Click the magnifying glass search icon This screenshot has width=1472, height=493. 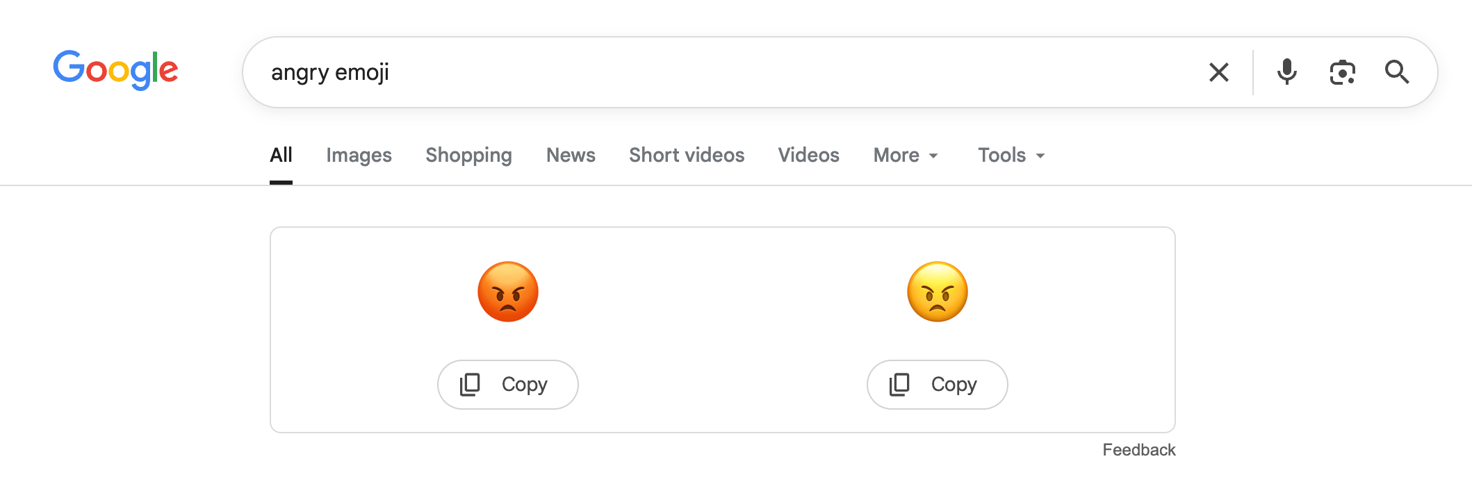pos(1396,72)
